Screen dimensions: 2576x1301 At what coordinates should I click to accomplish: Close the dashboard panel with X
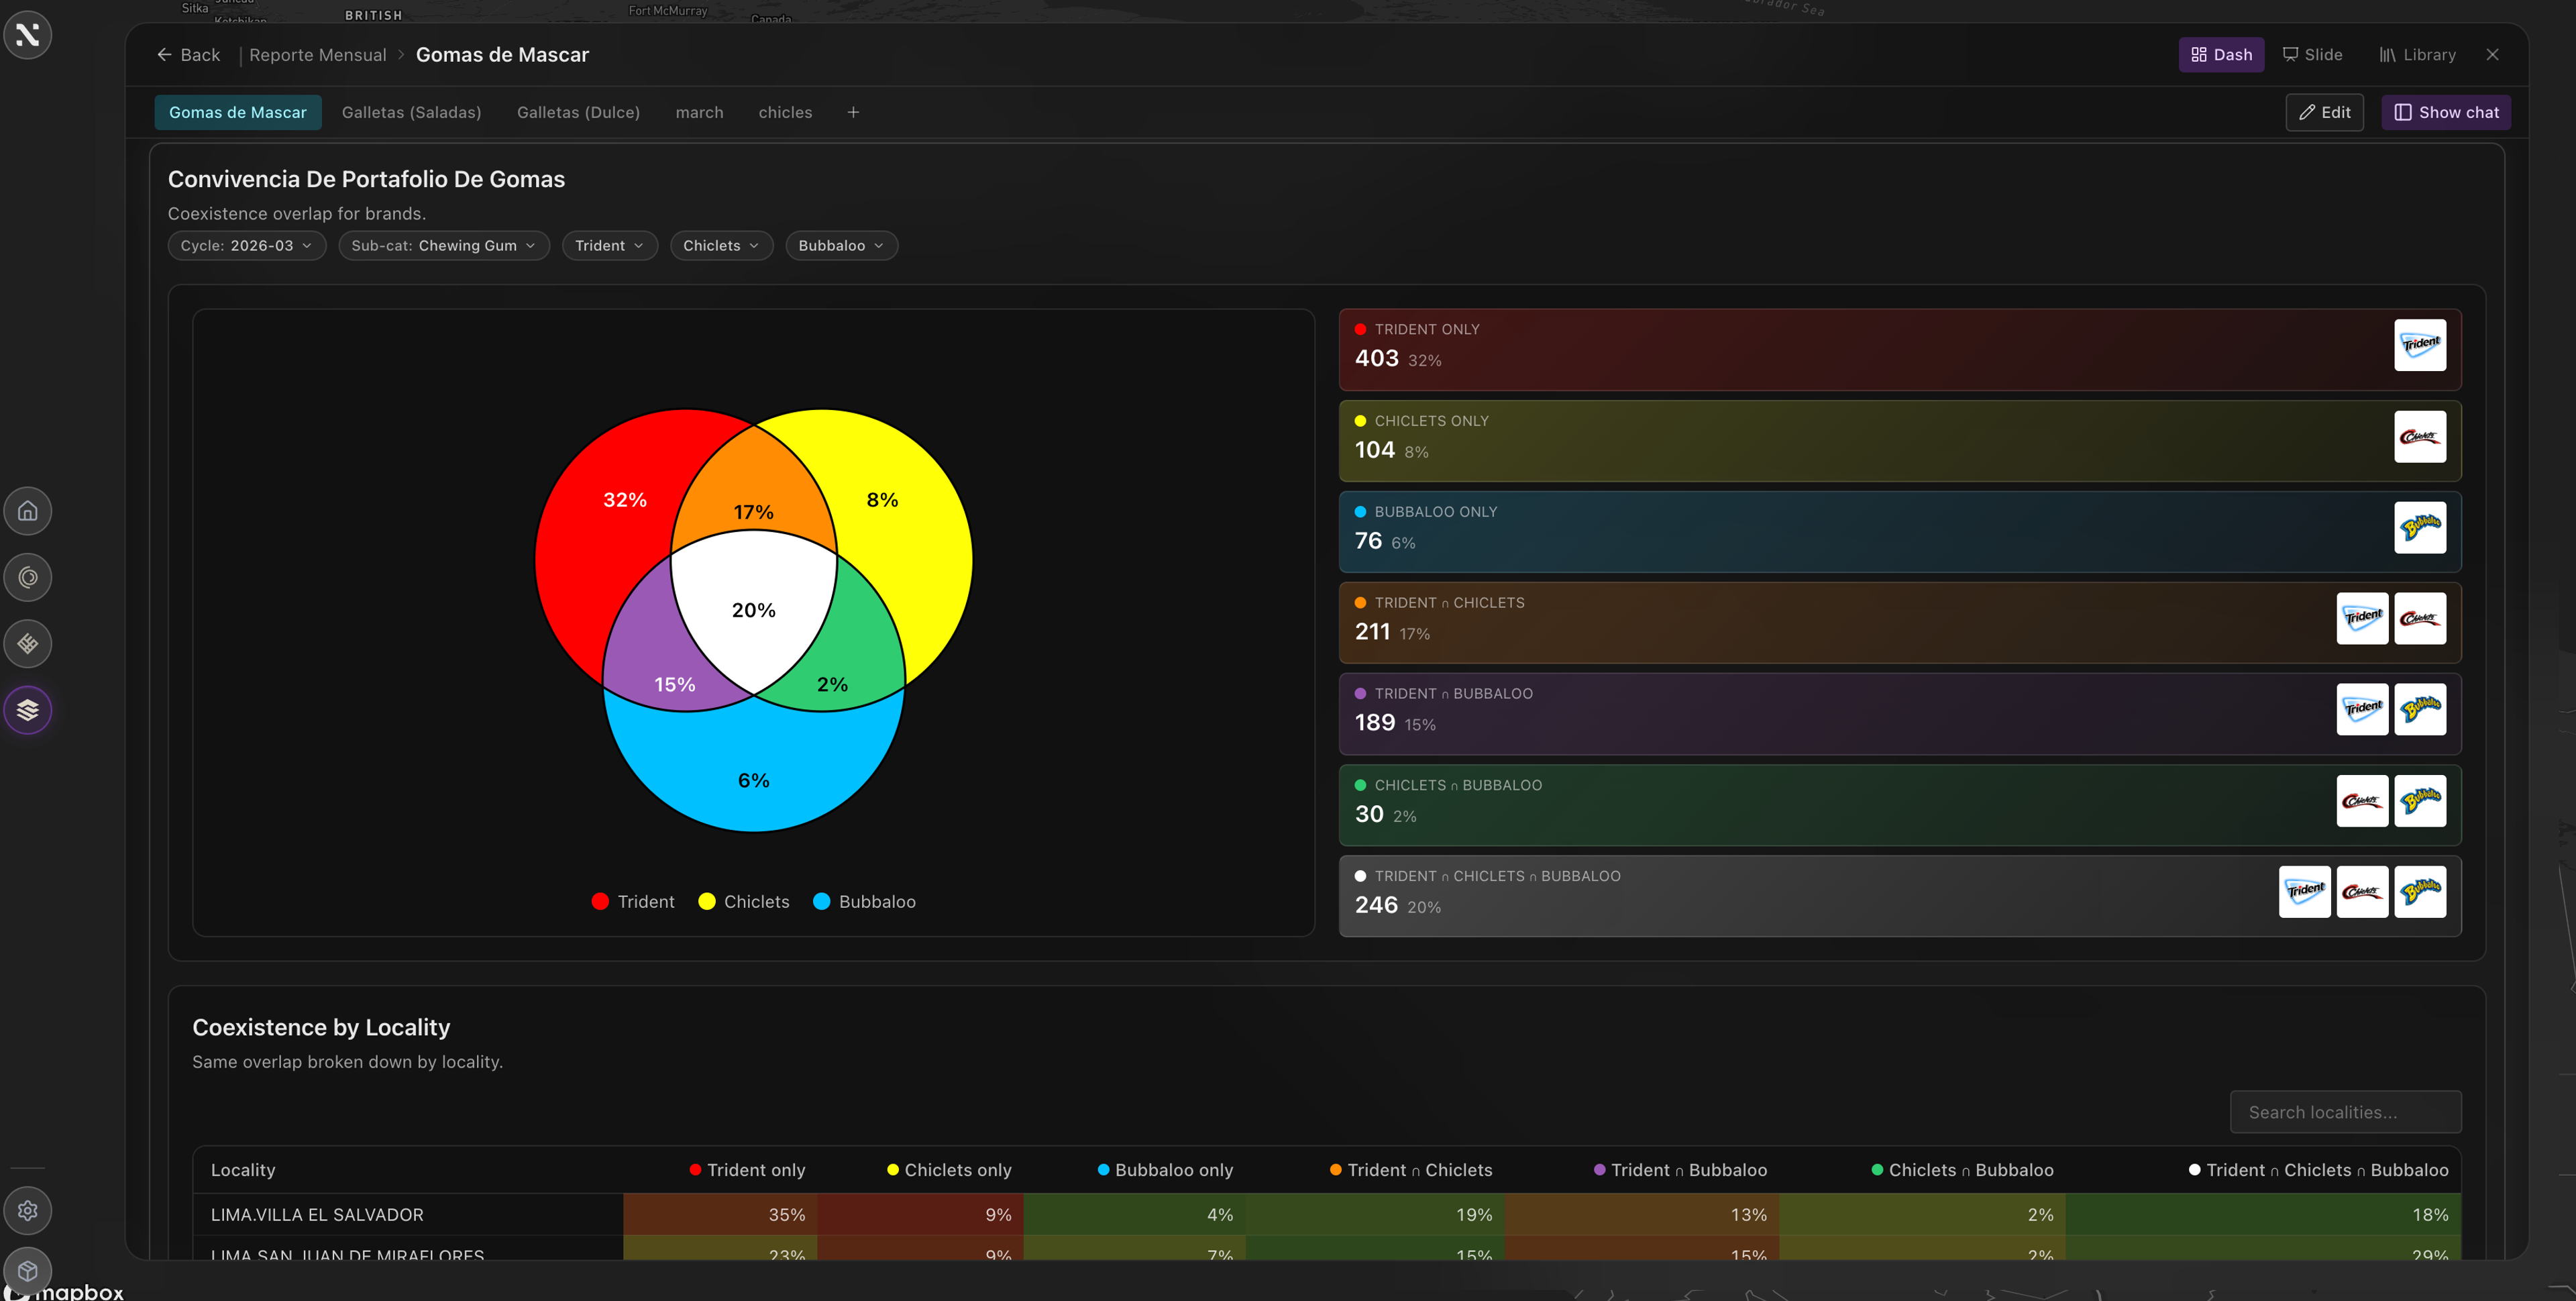pos(2492,55)
